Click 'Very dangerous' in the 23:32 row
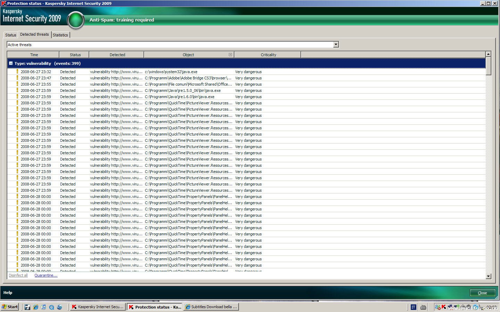This screenshot has width=500, height=312. click(x=248, y=72)
